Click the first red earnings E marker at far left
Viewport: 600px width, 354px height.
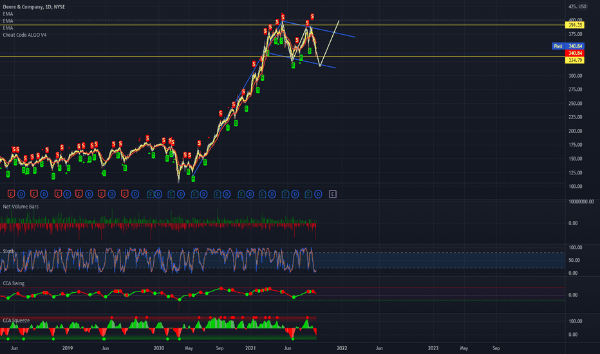[x=11, y=194]
